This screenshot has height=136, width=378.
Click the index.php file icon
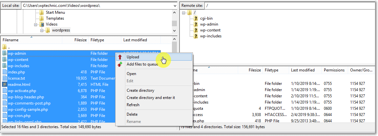point(5,72)
